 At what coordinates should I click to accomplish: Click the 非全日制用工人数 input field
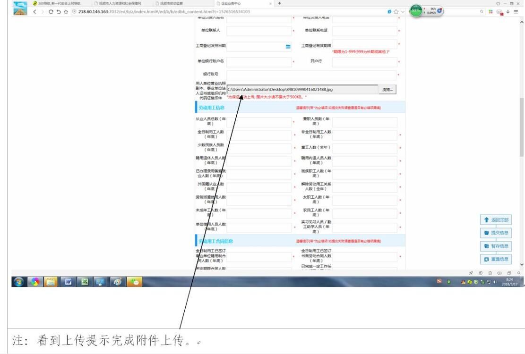click(x=365, y=135)
